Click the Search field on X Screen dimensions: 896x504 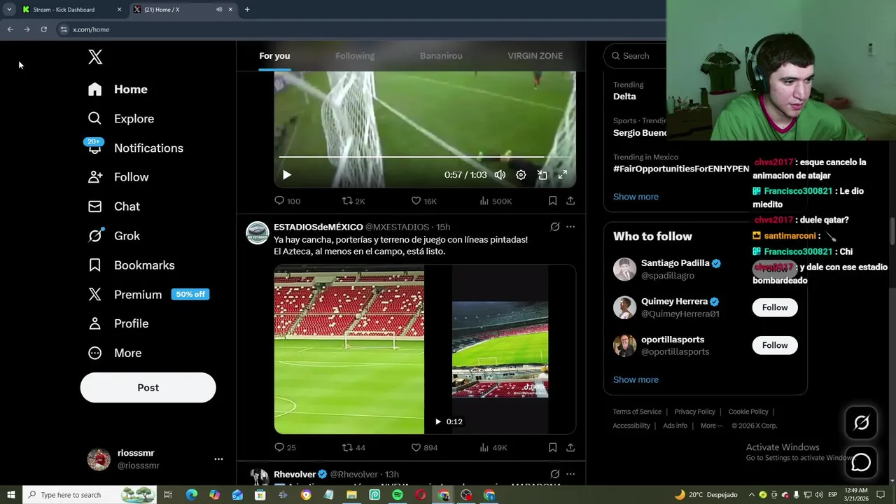click(x=636, y=56)
